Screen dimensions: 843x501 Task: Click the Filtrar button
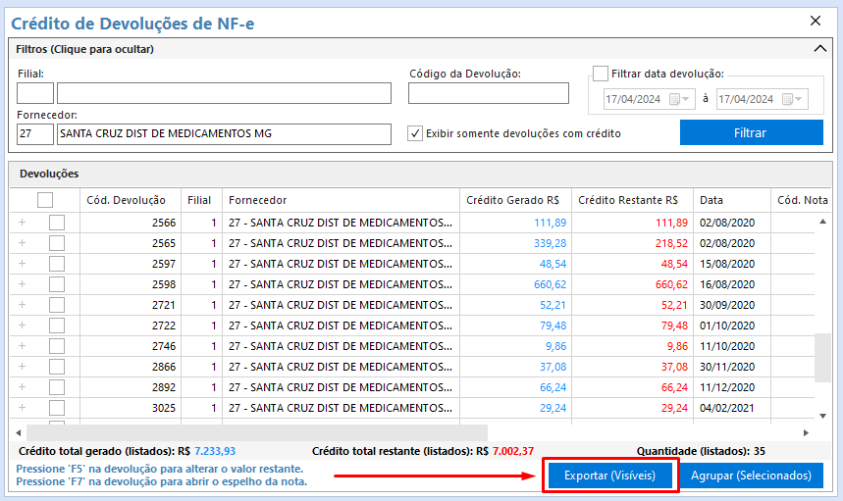click(751, 132)
